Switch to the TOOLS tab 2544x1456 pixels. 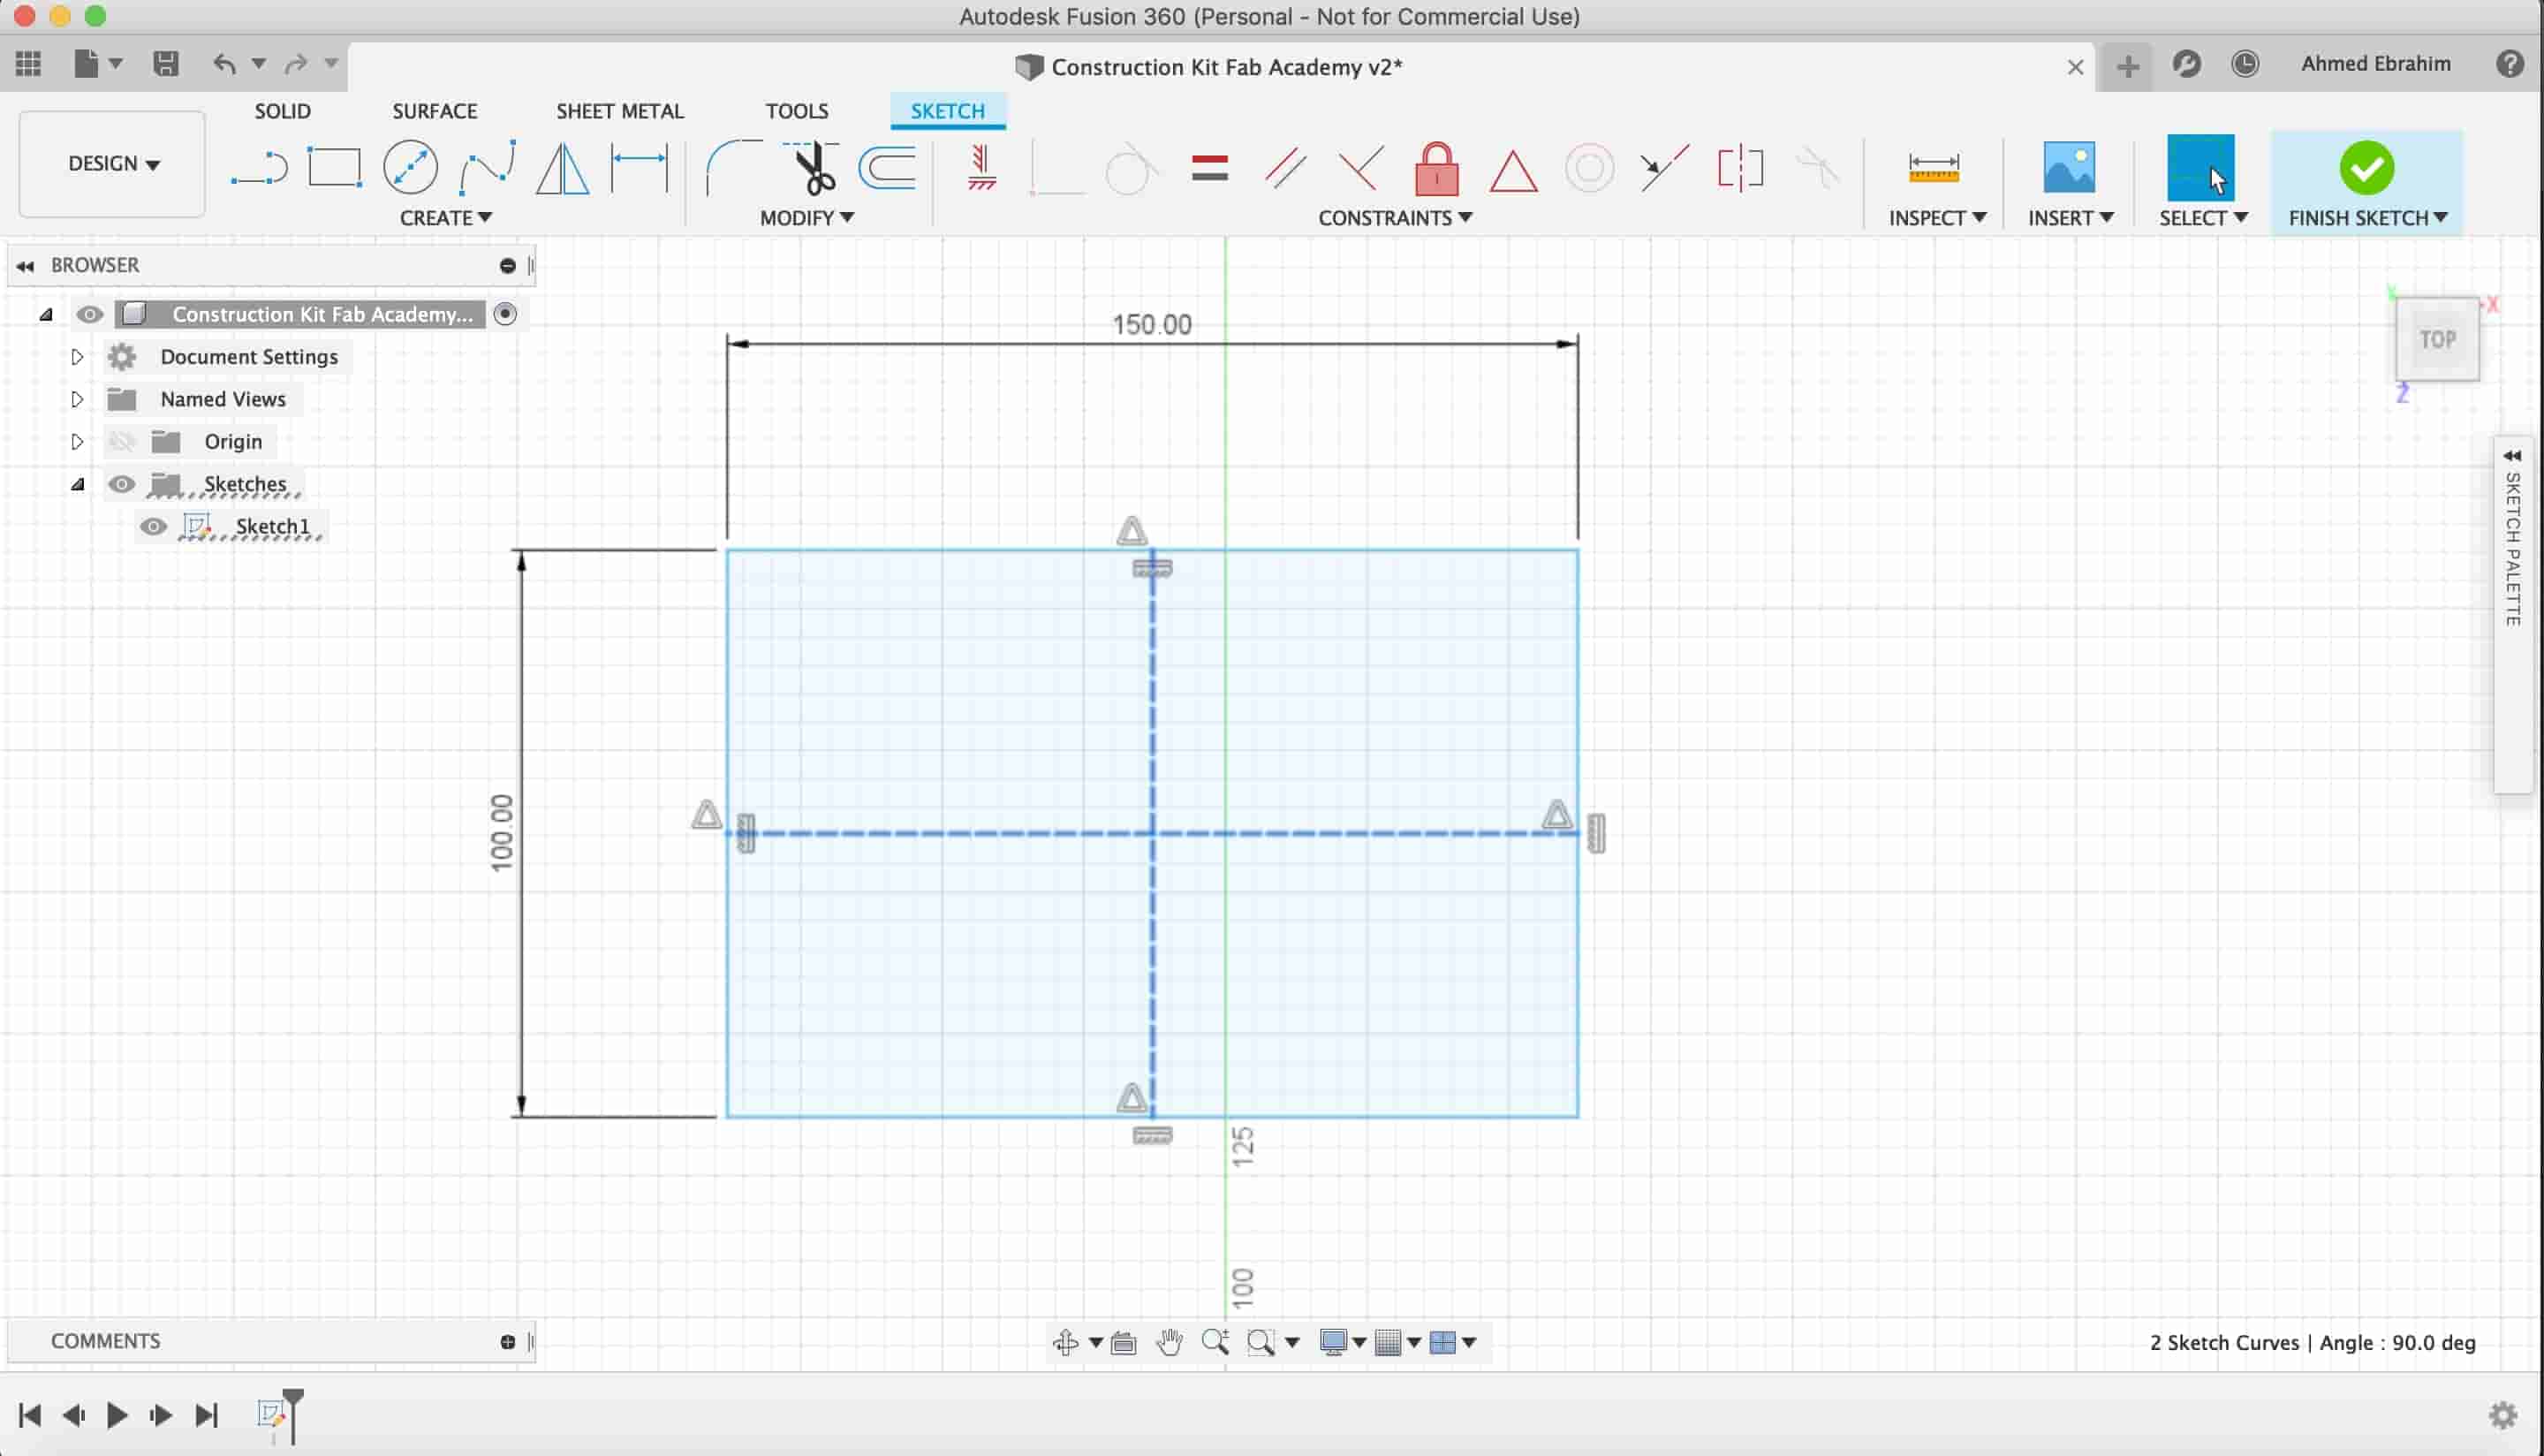[797, 111]
